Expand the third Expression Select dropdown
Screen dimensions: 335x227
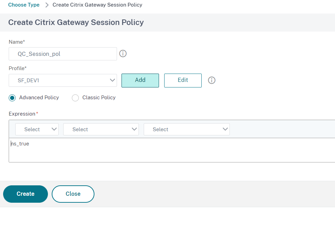(186, 129)
